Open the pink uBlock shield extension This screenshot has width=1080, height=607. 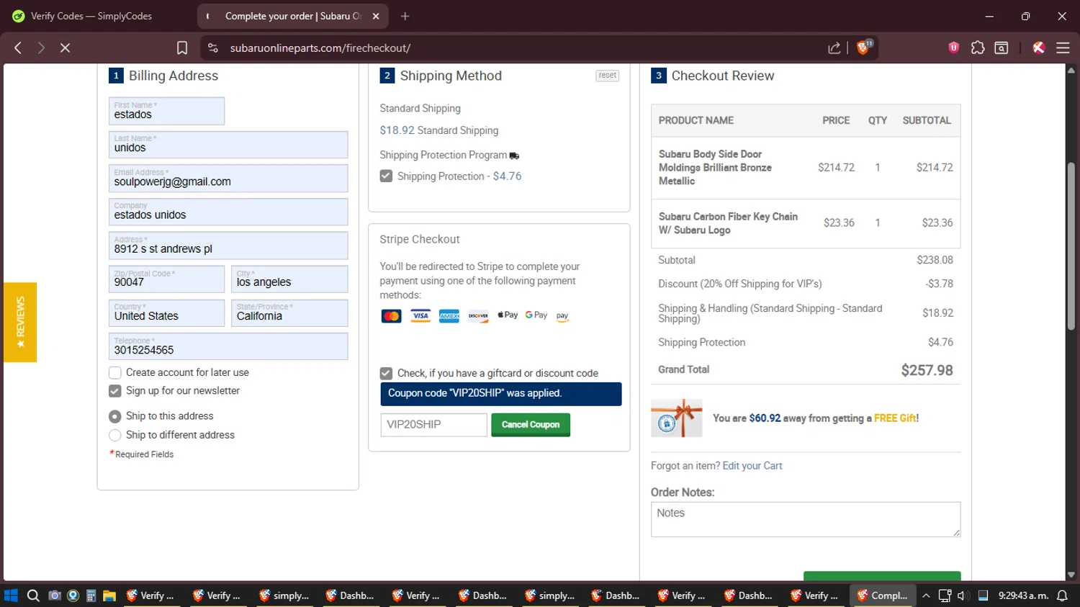[954, 48]
